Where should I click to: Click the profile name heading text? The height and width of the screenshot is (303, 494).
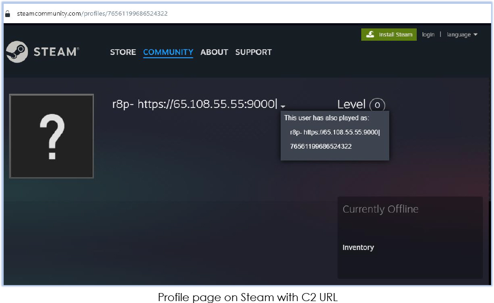195,104
